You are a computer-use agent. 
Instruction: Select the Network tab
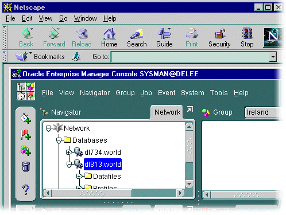point(167,112)
